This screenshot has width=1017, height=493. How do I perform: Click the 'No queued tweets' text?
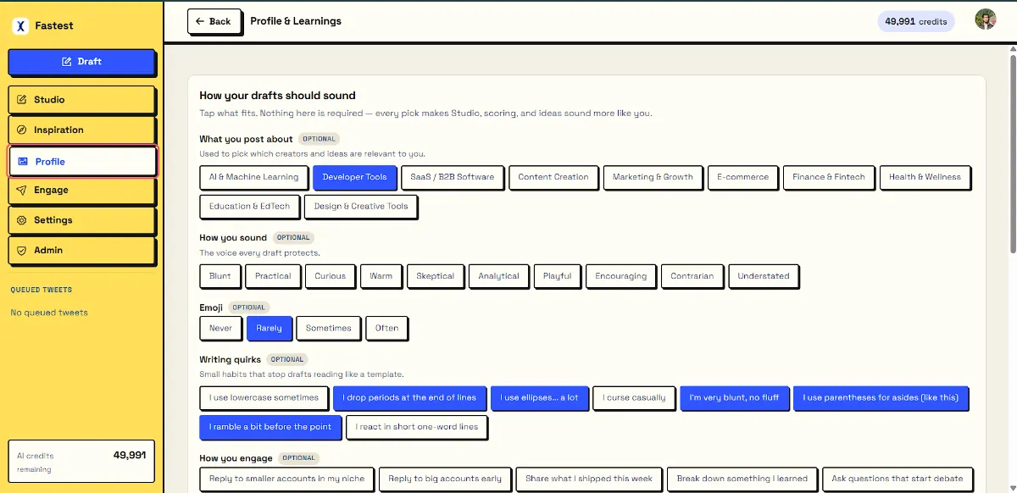49,313
